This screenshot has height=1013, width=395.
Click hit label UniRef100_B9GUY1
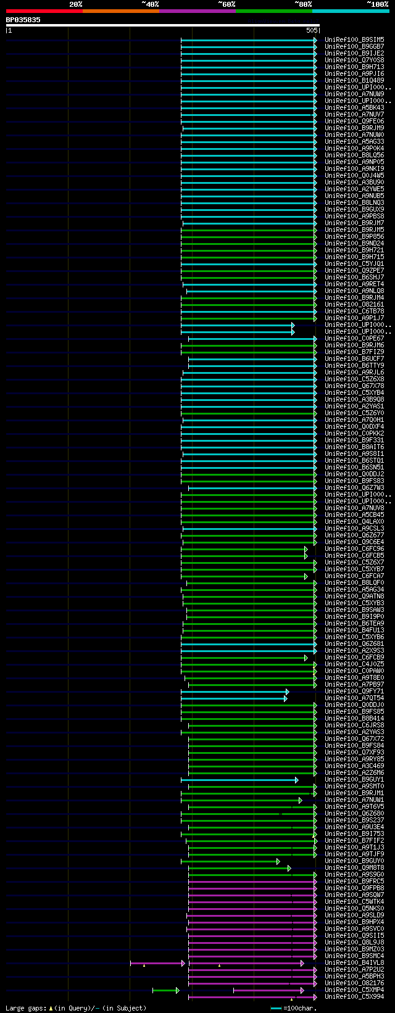pos(354,779)
